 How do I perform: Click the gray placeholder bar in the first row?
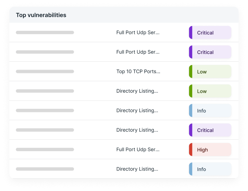45,32
